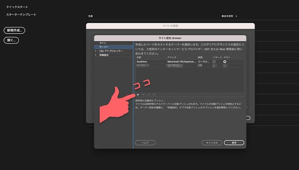Select サイト in the settings sidebar
Screen dimensions: 299x170
tap(103, 43)
